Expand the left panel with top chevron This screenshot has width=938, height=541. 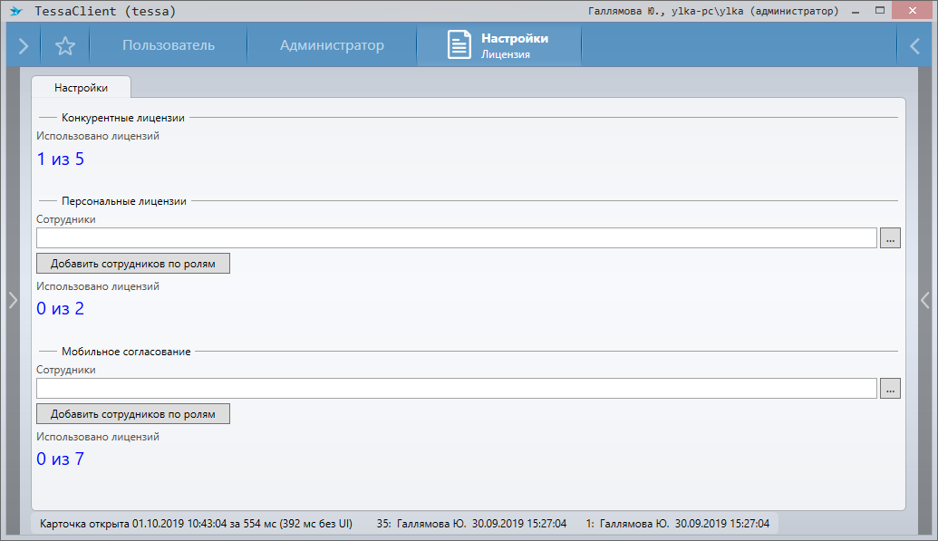(24, 45)
